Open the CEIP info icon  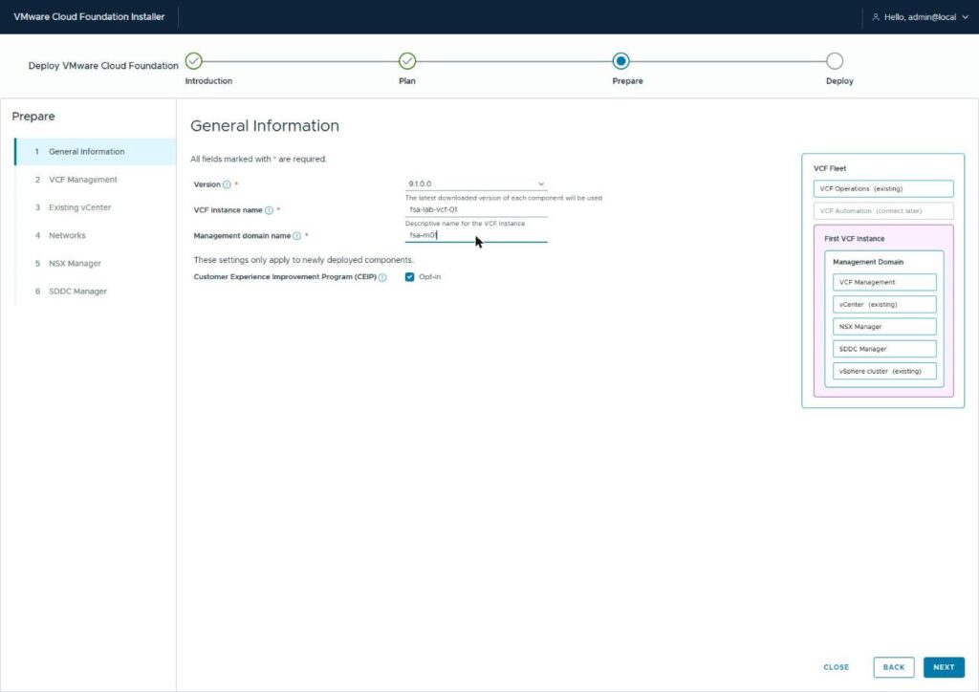pyautogui.click(x=382, y=277)
